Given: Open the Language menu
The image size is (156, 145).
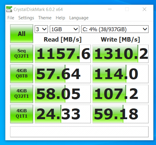Looking at the screenshot, I should tap(79, 18).
